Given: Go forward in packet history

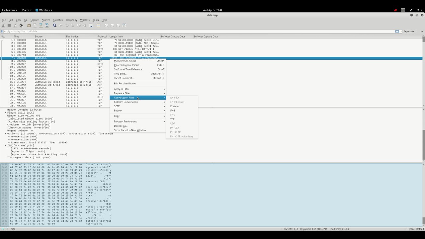Looking at the screenshot, I should point(67,25).
